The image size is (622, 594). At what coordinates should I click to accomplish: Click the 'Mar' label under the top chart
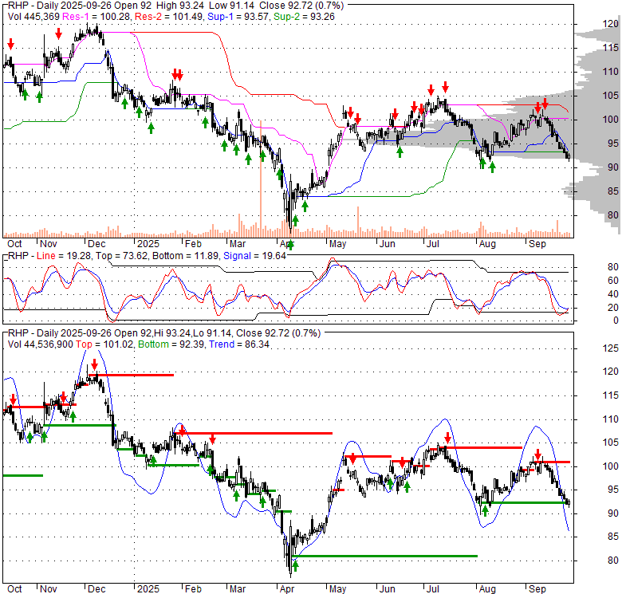(238, 244)
